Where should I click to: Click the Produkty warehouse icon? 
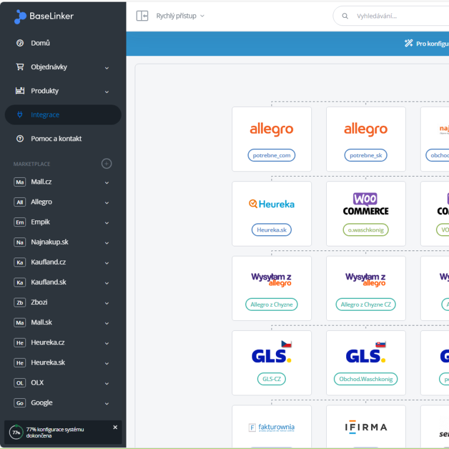[x=20, y=91]
